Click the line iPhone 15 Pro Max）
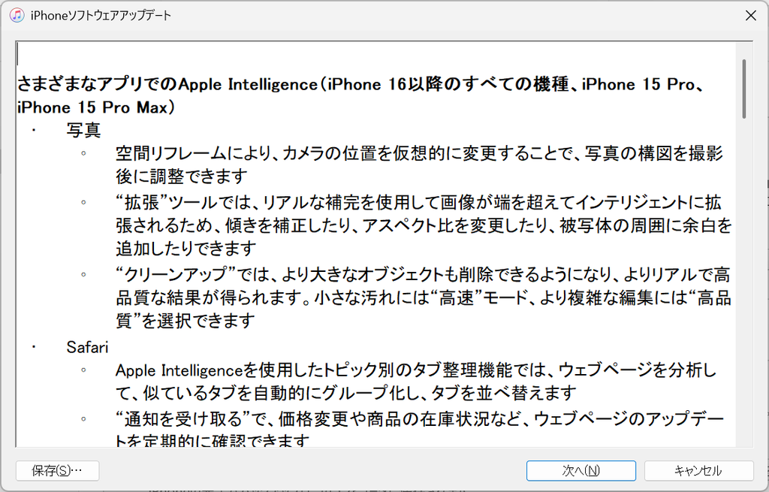Viewport: 769px width, 492px height. tap(95, 107)
